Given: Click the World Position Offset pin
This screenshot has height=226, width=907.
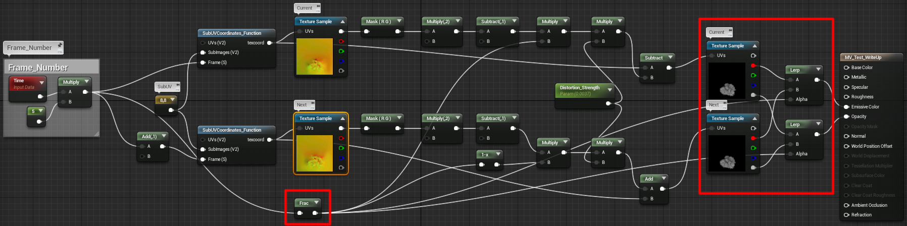Looking at the screenshot, I should [x=846, y=146].
